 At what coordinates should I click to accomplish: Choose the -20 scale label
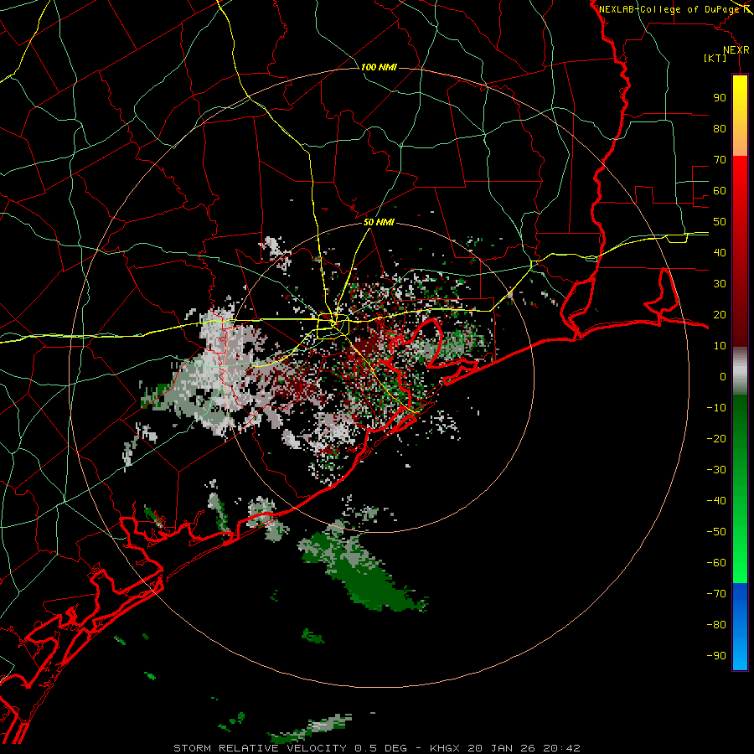[716, 438]
